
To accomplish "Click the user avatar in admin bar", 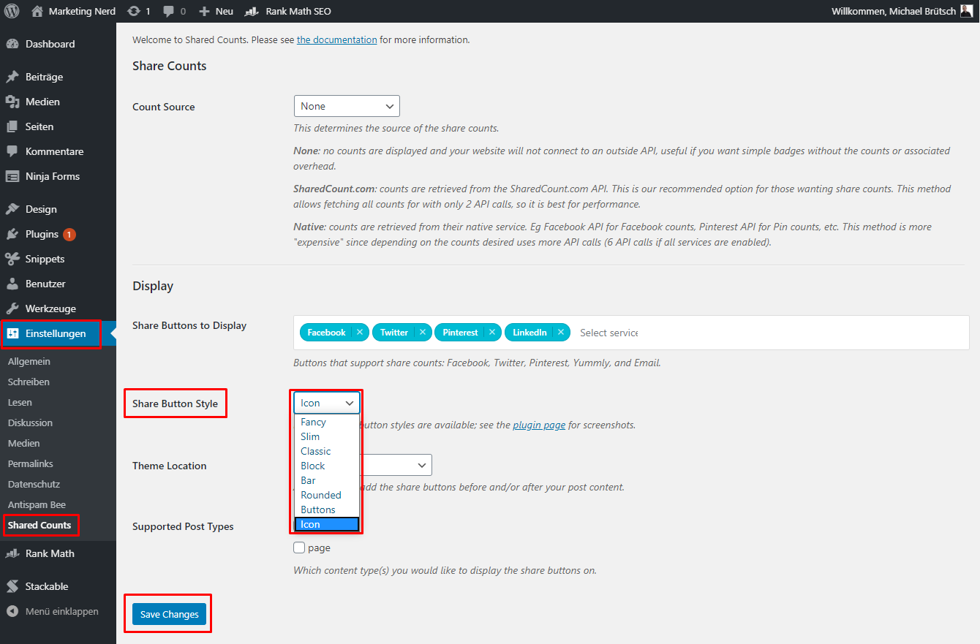I will tap(966, 11).
